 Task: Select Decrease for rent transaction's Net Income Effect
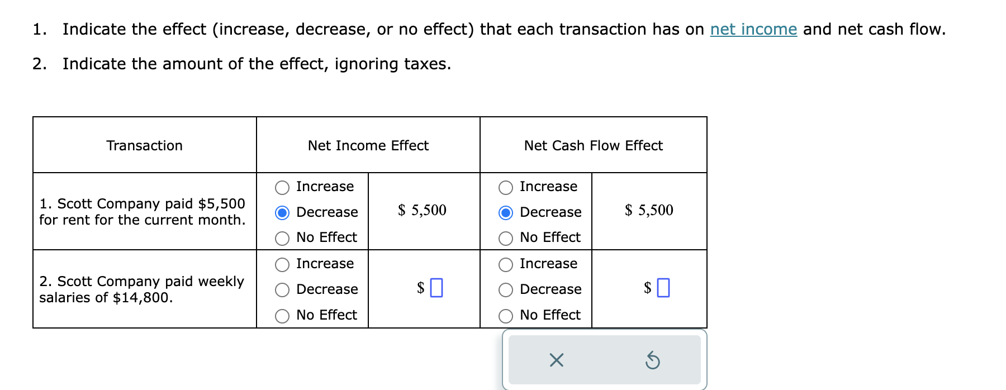click(x=282, y=212)
